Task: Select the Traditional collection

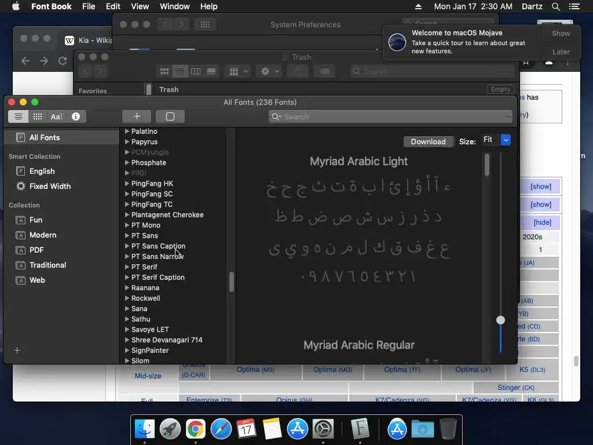Action: pos(47,265)
